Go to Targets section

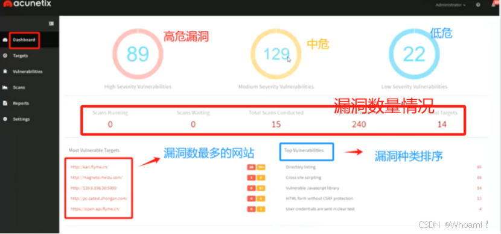(21, 56)
